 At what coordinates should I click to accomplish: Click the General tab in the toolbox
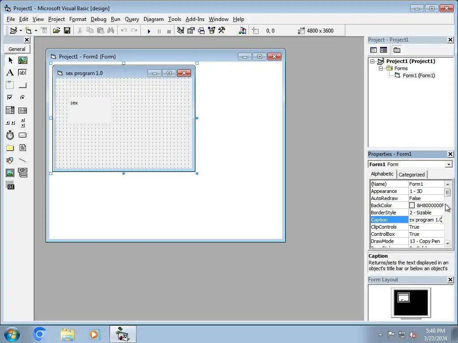[x=17, y=49]
